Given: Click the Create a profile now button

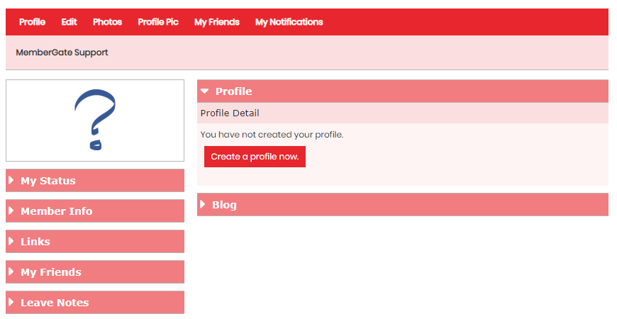Looking at the screenshot, I should (x=255, y=157).
